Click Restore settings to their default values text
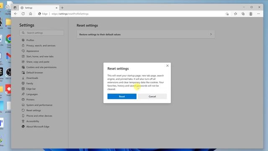The width and height of the screenshot is (268, 151). [x=100, y=34]
